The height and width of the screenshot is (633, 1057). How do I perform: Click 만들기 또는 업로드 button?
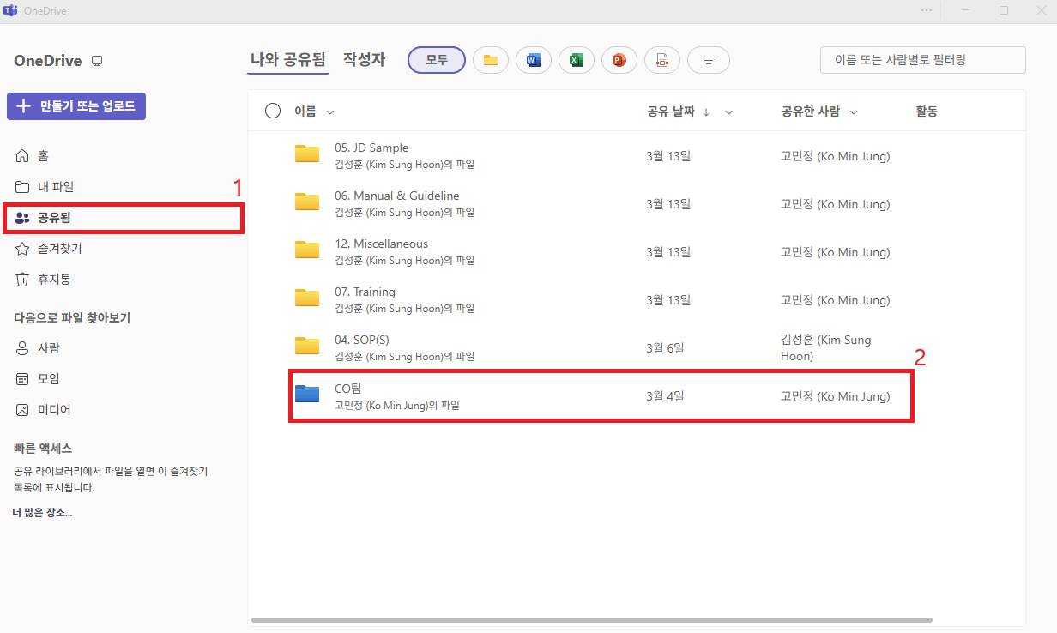pyautogui.click(x=76, y=106)
